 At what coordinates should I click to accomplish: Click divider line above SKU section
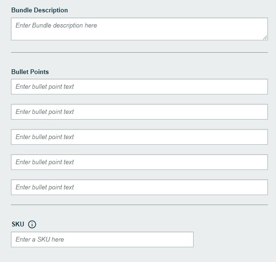[x=139, y=205]
